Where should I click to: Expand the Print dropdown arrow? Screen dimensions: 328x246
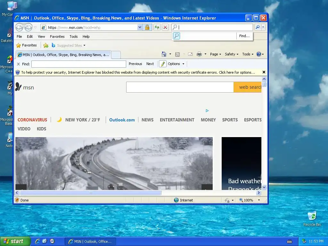[x=205, y=54]
